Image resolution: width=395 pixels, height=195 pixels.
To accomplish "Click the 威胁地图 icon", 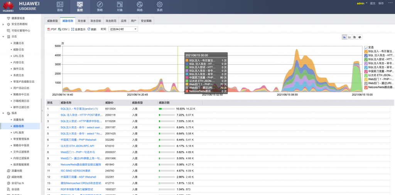I will point(8,177).
